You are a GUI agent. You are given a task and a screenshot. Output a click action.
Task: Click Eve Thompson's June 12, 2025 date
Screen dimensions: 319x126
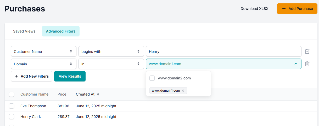[96, 106]
